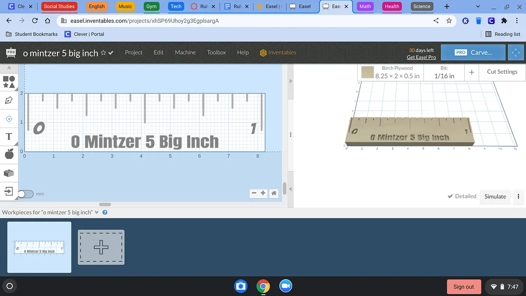Viewport: 526px width, 296px height.
Task: Select the Text tool
Action: [9, 136]
